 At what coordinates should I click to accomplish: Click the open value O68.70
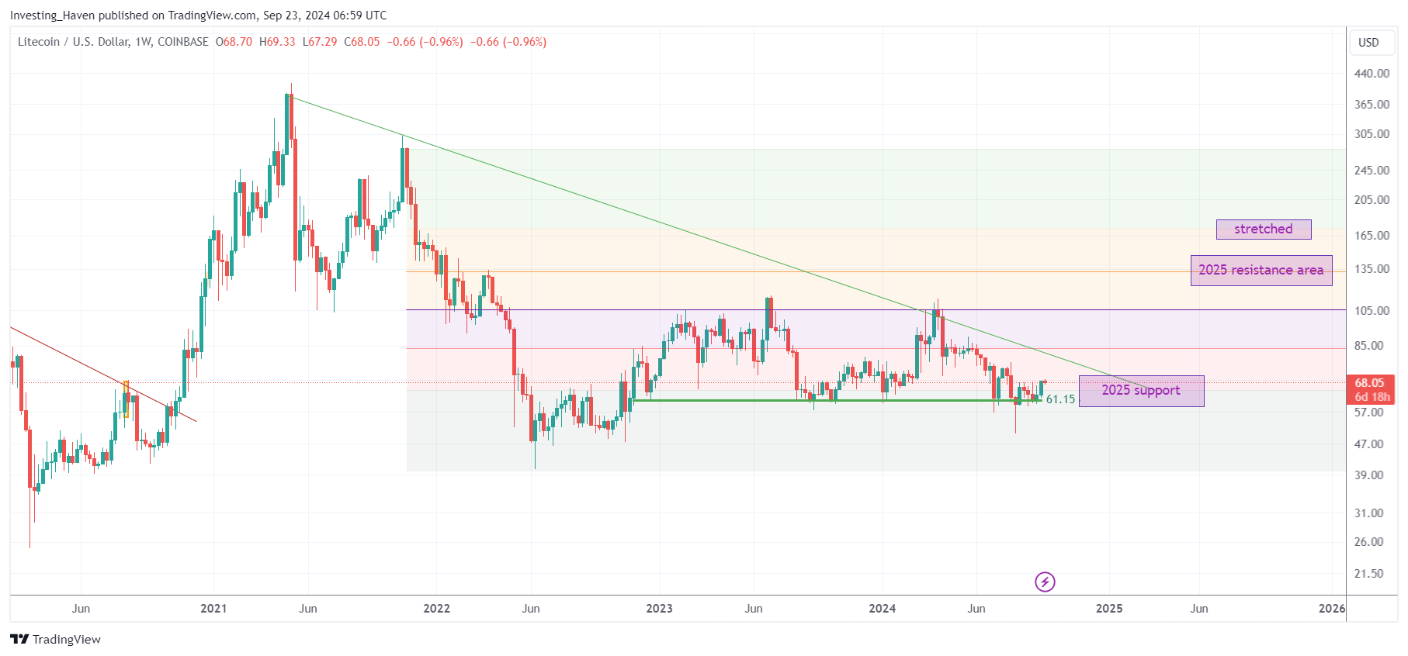point(234,42)
